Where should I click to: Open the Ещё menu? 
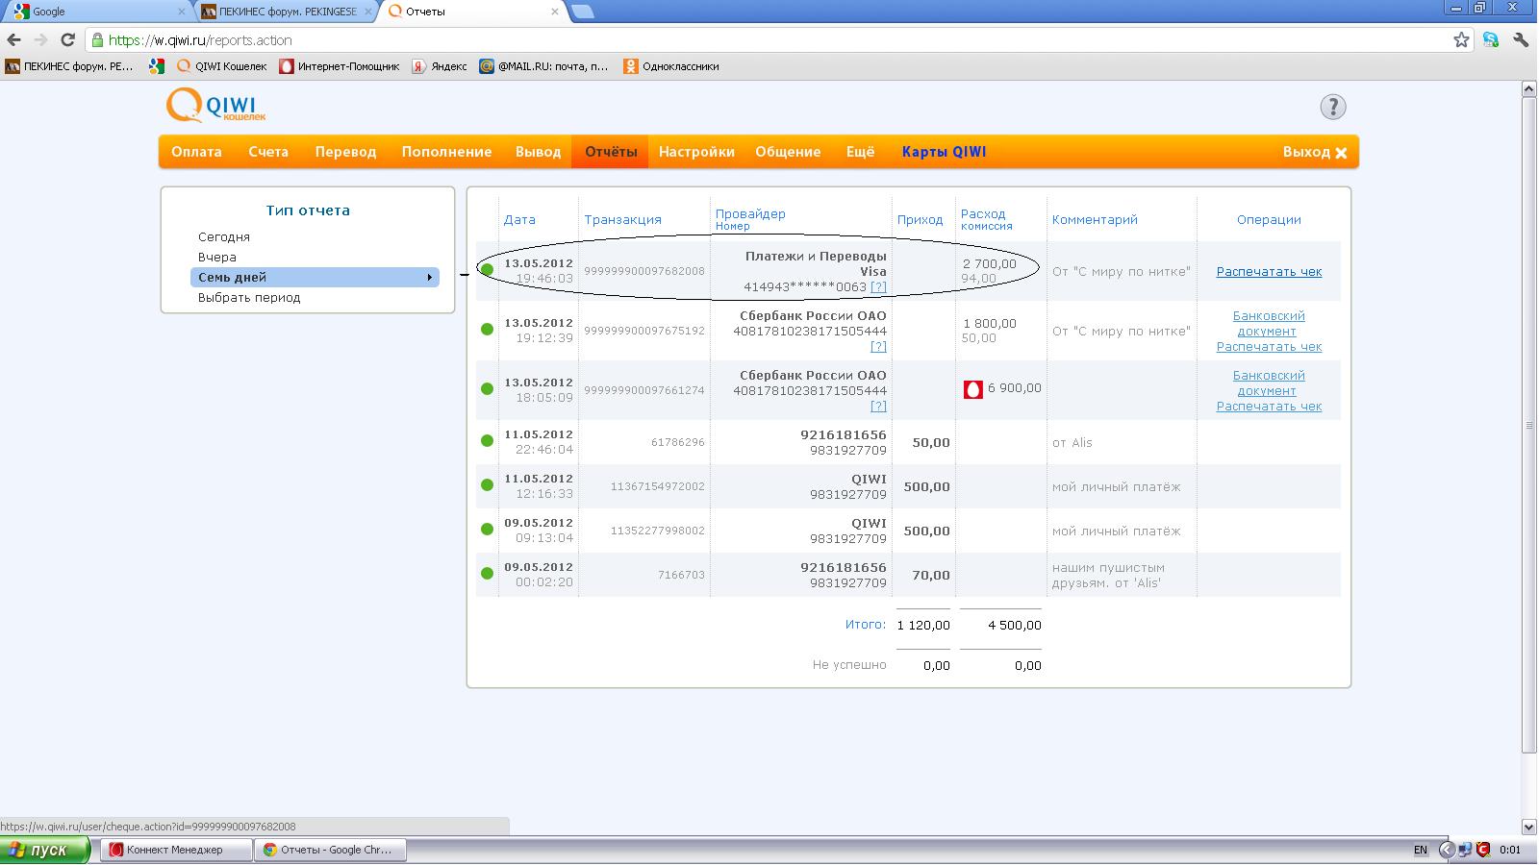pyautogui.click(x=860, y=152)
